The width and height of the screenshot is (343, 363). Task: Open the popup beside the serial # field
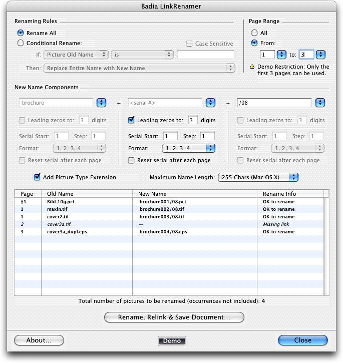click(210, 103)
